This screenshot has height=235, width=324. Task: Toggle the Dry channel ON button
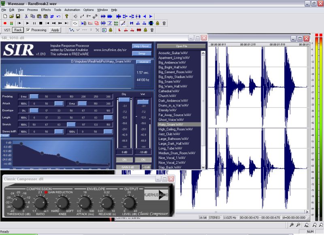pos(124,159)
